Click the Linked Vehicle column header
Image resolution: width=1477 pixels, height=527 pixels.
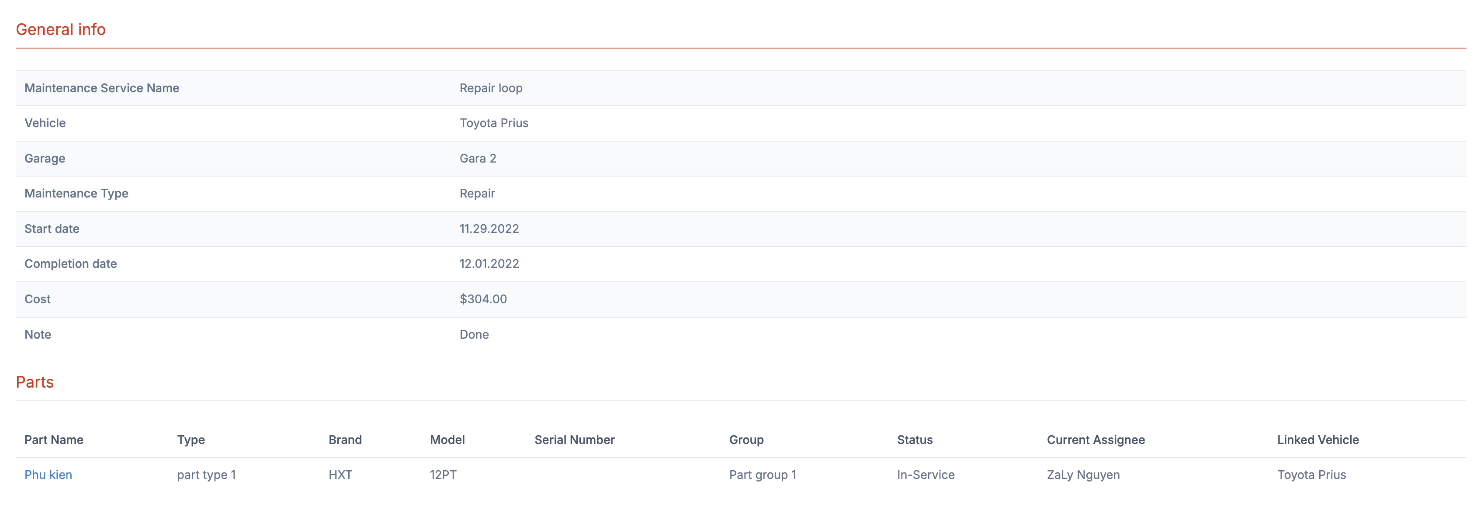[x=1318, y=440]
